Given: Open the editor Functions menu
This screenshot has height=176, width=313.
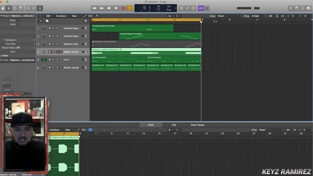Looking at the screenshot, I should [55, 130].
